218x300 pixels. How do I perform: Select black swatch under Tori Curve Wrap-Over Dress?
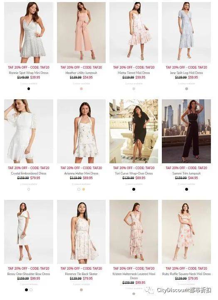134,189
